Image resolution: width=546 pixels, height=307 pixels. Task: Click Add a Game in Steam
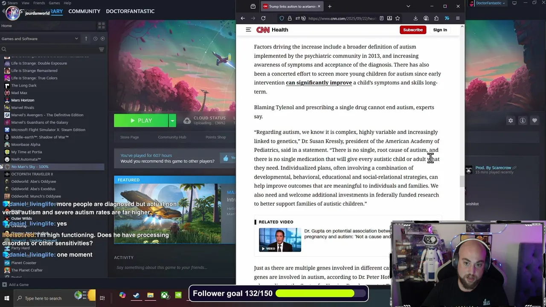pos(15,284)
